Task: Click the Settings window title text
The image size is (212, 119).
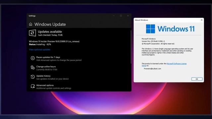Action: (32, 16)
